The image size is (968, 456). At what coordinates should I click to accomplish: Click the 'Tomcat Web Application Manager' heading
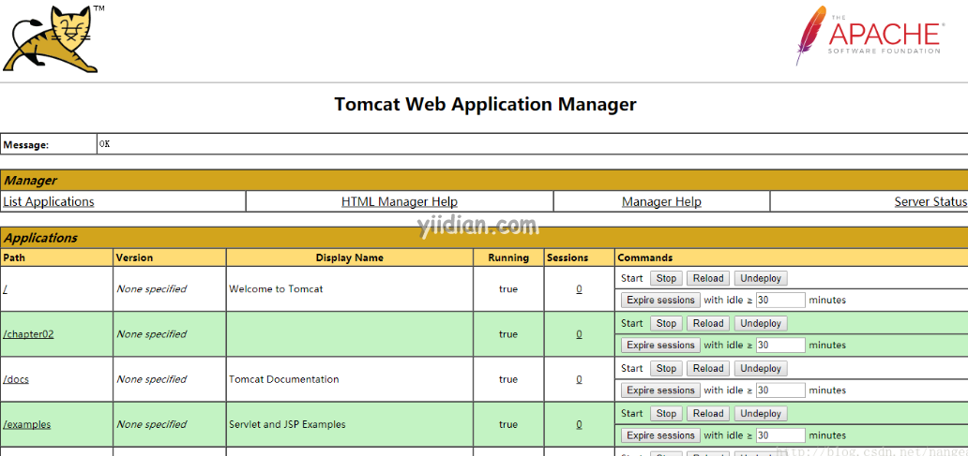coord(485,104)
